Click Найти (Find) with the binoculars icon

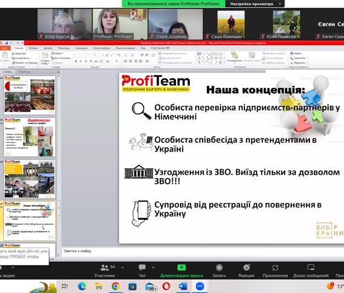[x=296, y=53]
